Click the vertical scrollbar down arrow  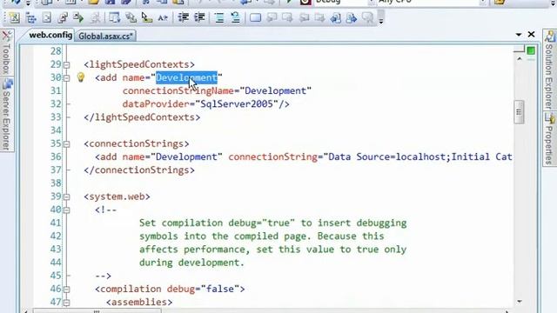coord(520,302)
